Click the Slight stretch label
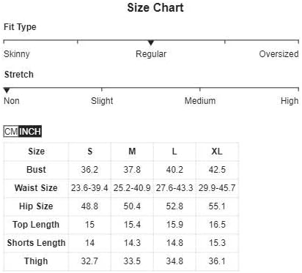Image resolution: width=302 pixels, height=273 pixels. click(x=102, y=101)
